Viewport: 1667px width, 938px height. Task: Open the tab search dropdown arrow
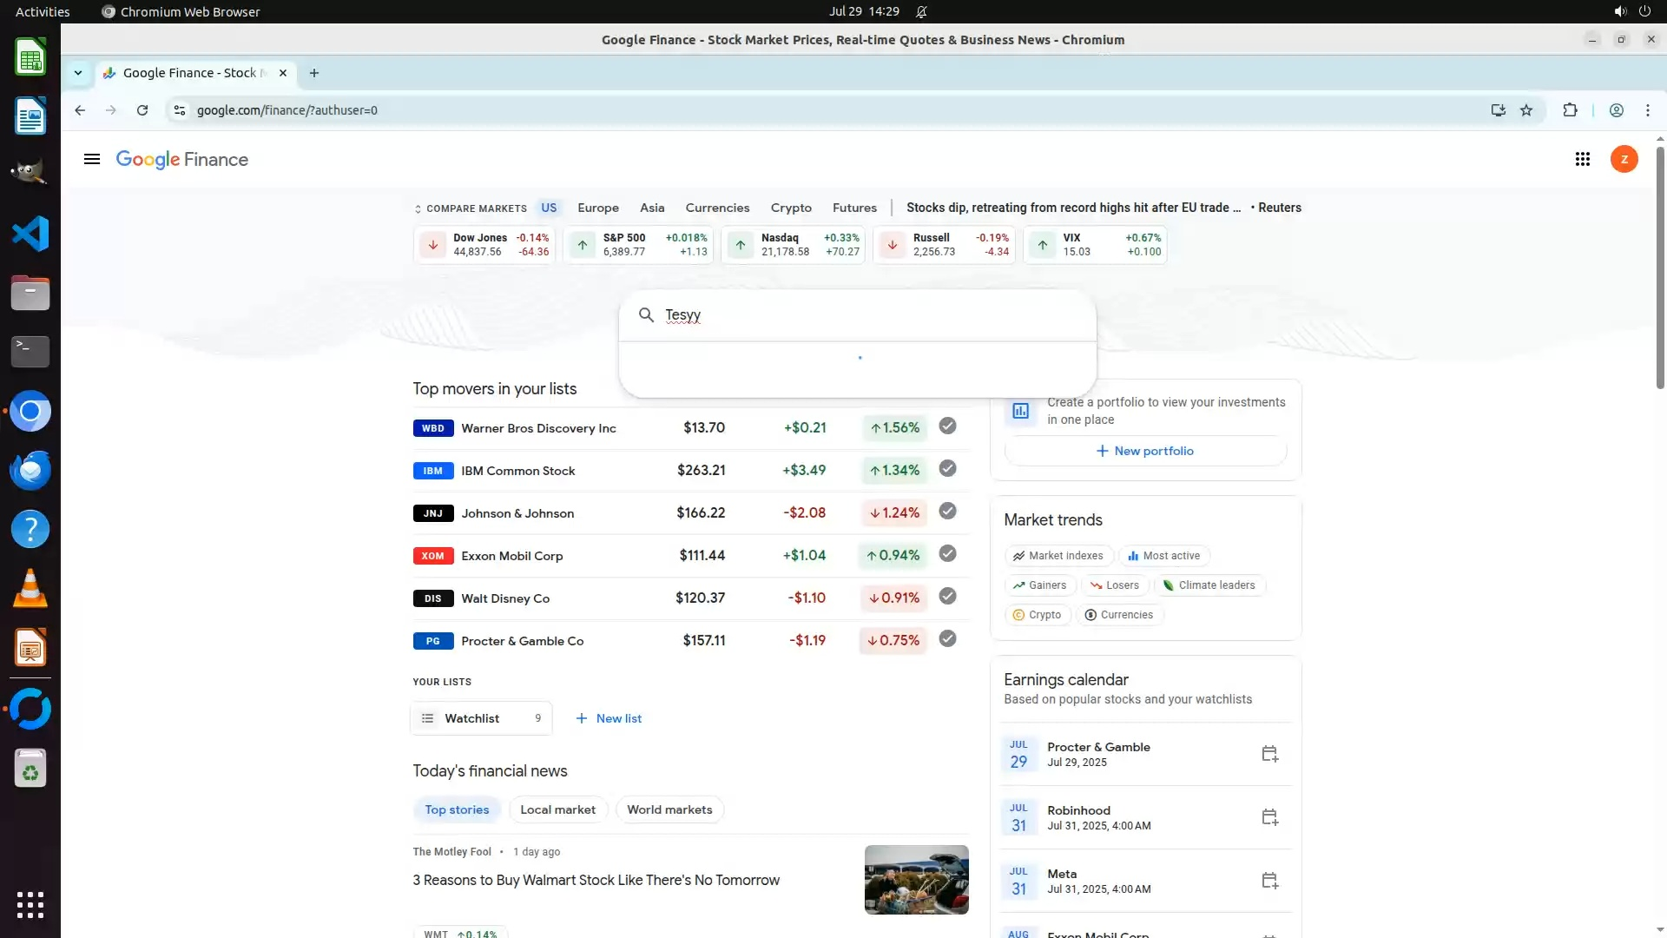[78, 73]
